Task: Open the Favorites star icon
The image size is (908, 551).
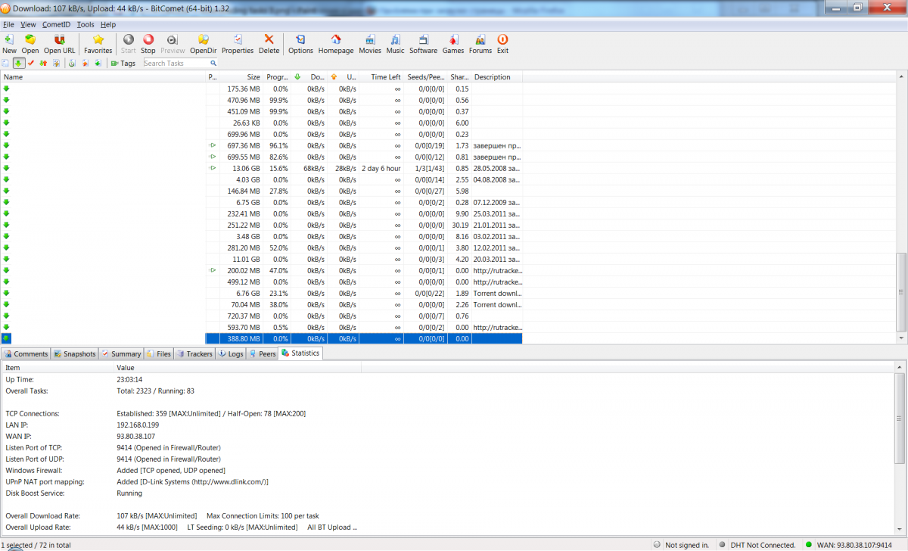Action: pos(98,39)
